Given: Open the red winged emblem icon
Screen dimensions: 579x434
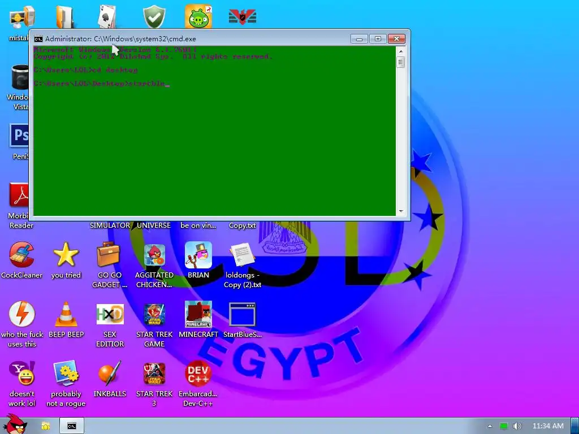Looking at the screenshot, I should point(242,17).
